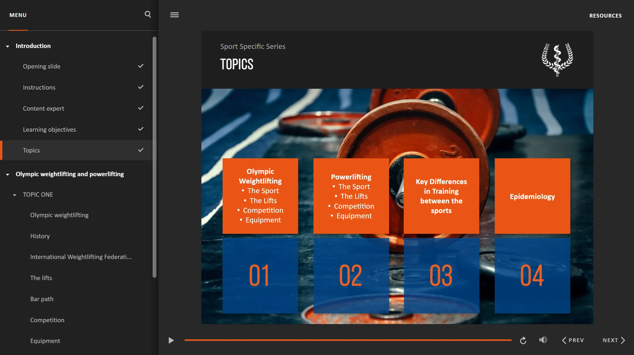Click the Topics completion checkmark
The width and height of the screenshot is (634, 355).
[x=141, y=150]
